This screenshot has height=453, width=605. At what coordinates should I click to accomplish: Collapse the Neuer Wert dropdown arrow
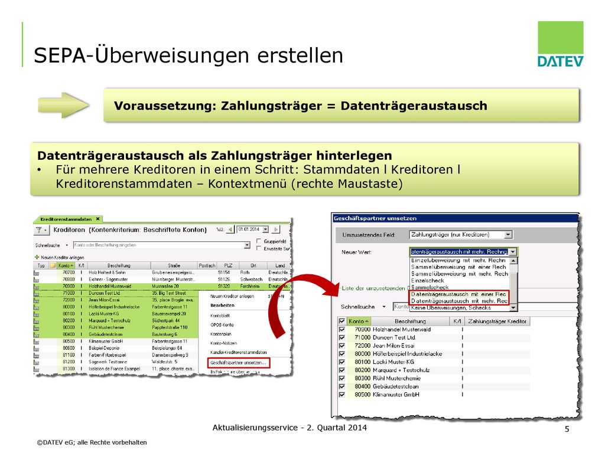point(513,252)
